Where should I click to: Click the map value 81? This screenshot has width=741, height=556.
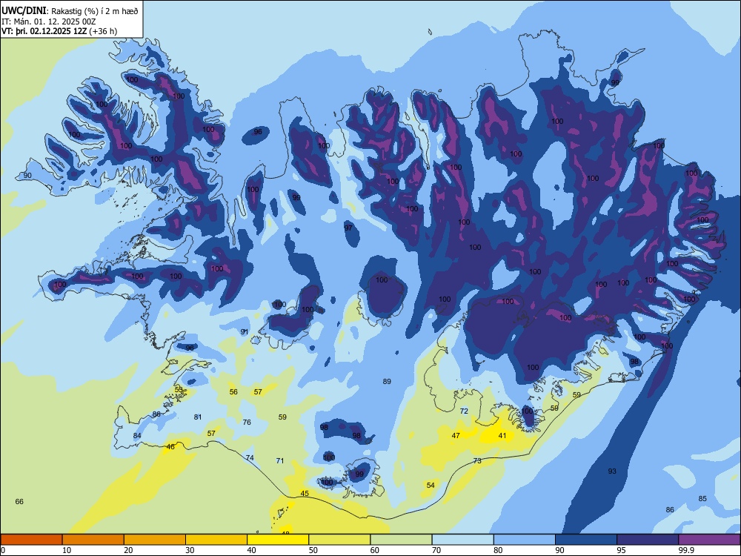click(198, 417)
